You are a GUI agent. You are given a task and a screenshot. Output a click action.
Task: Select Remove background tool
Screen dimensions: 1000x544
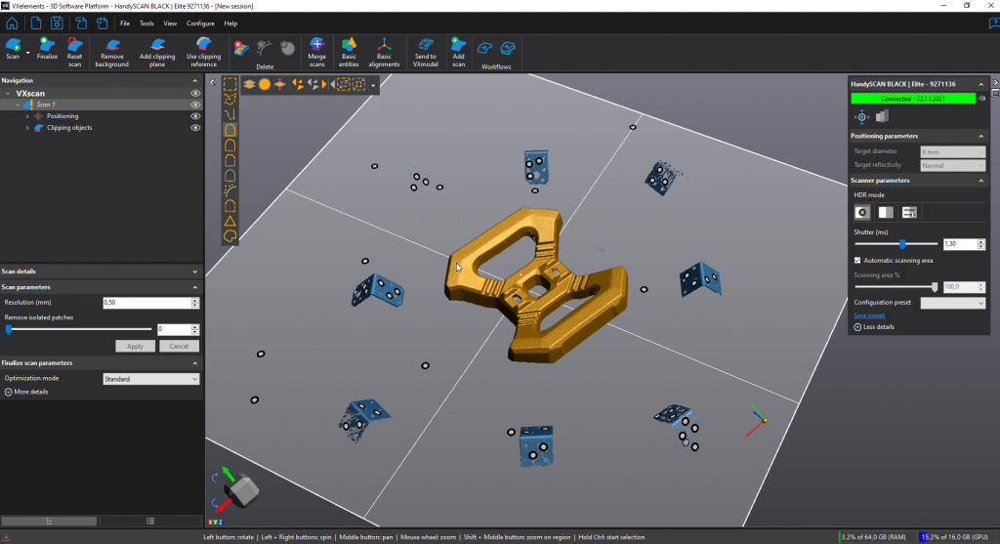point(112,47)
